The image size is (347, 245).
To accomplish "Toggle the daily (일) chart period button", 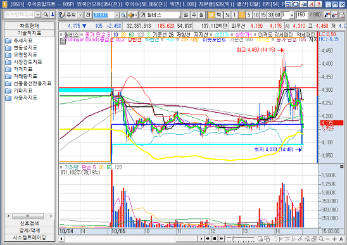I will tap(186, 15).
